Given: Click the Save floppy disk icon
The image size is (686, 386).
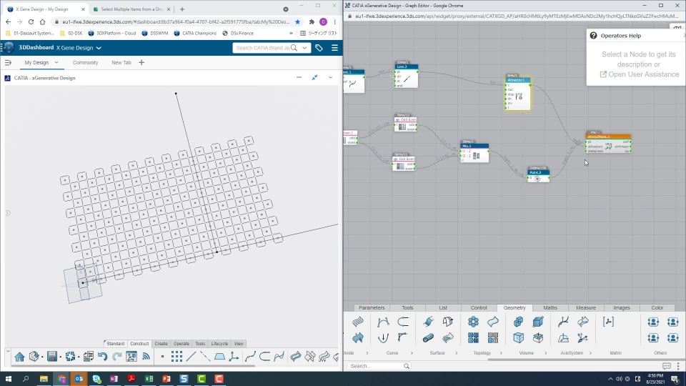Looking at the screenshot, I should 52,357.
